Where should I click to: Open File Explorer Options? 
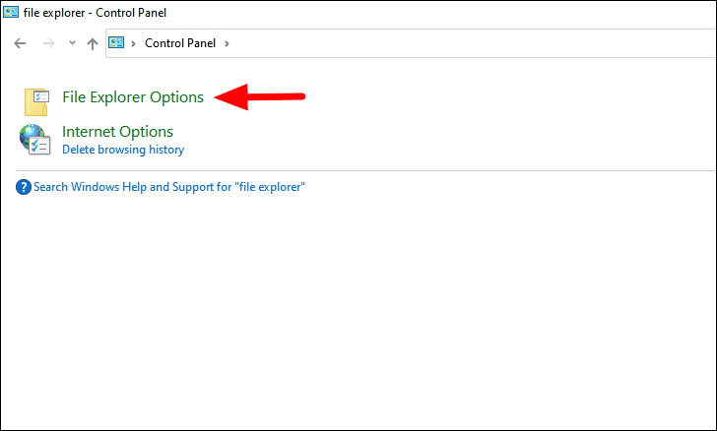[x=133, y=96]
